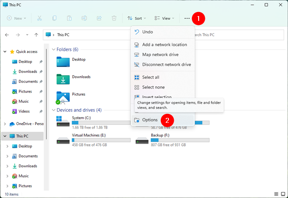Click the Paste clipboard icon
288x198 pixels.
(69, 18)
